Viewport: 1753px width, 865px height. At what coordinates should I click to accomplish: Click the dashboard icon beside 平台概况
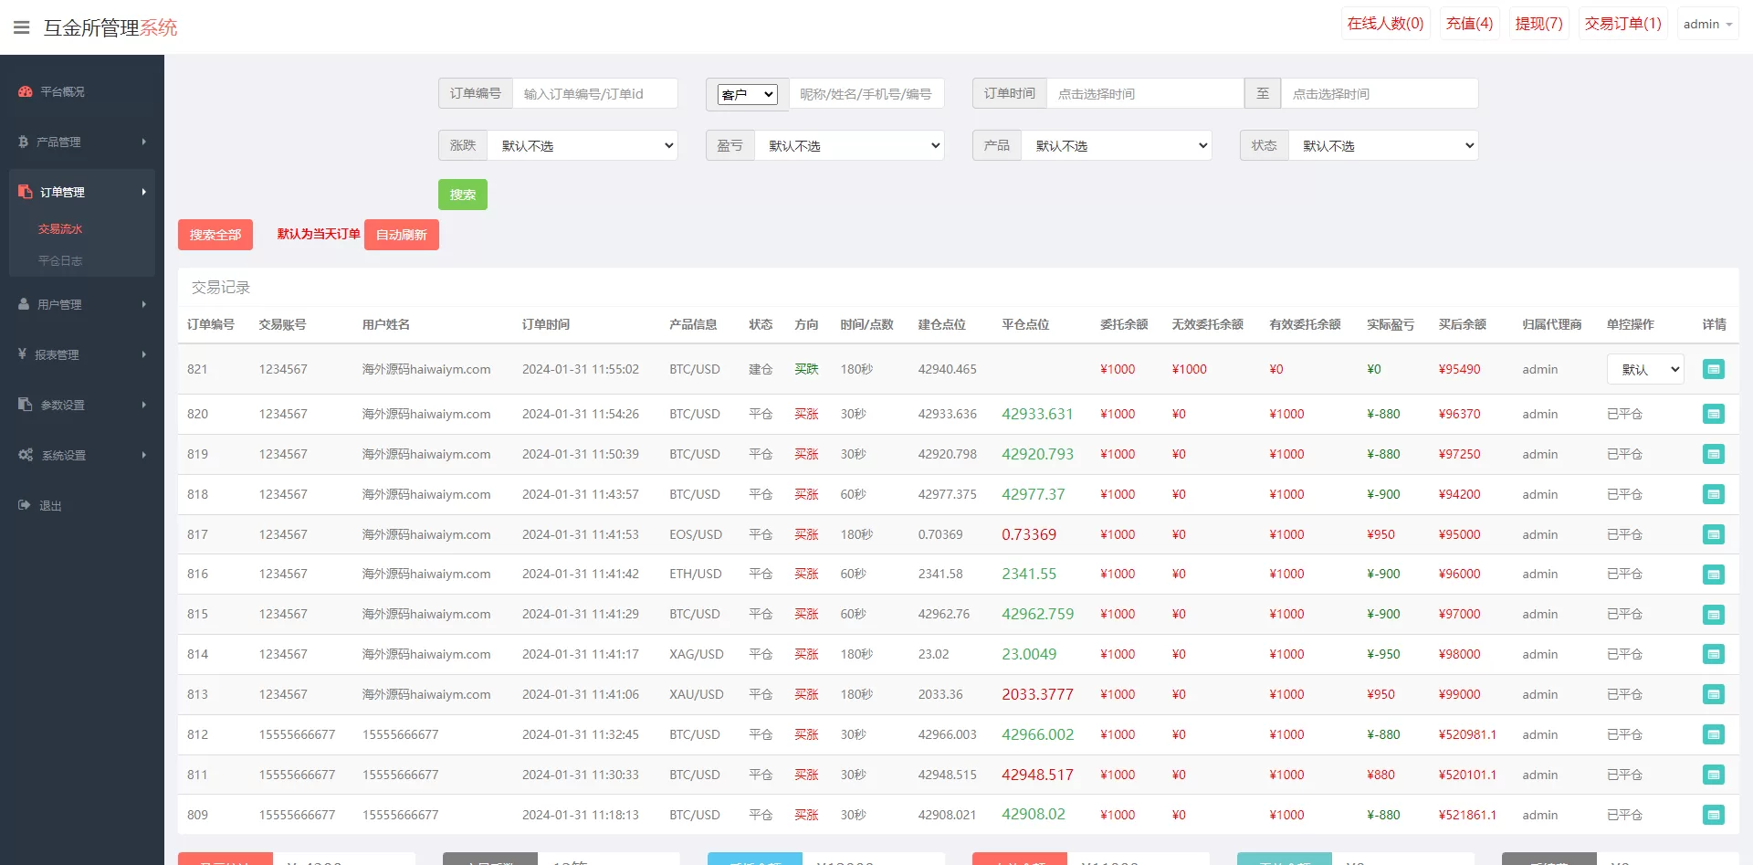(x=26, y=91)
